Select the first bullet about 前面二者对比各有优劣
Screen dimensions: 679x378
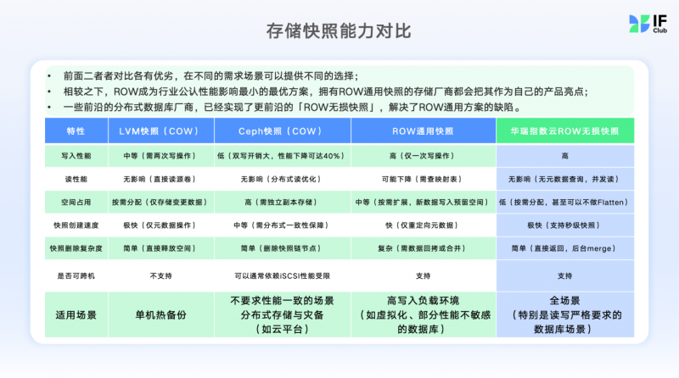coord(210,76)
